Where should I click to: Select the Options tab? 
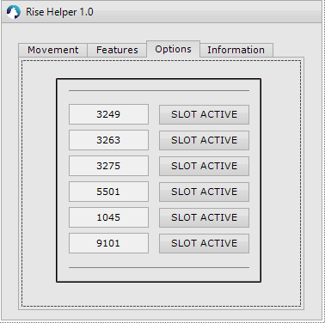(x=173, y=49)
